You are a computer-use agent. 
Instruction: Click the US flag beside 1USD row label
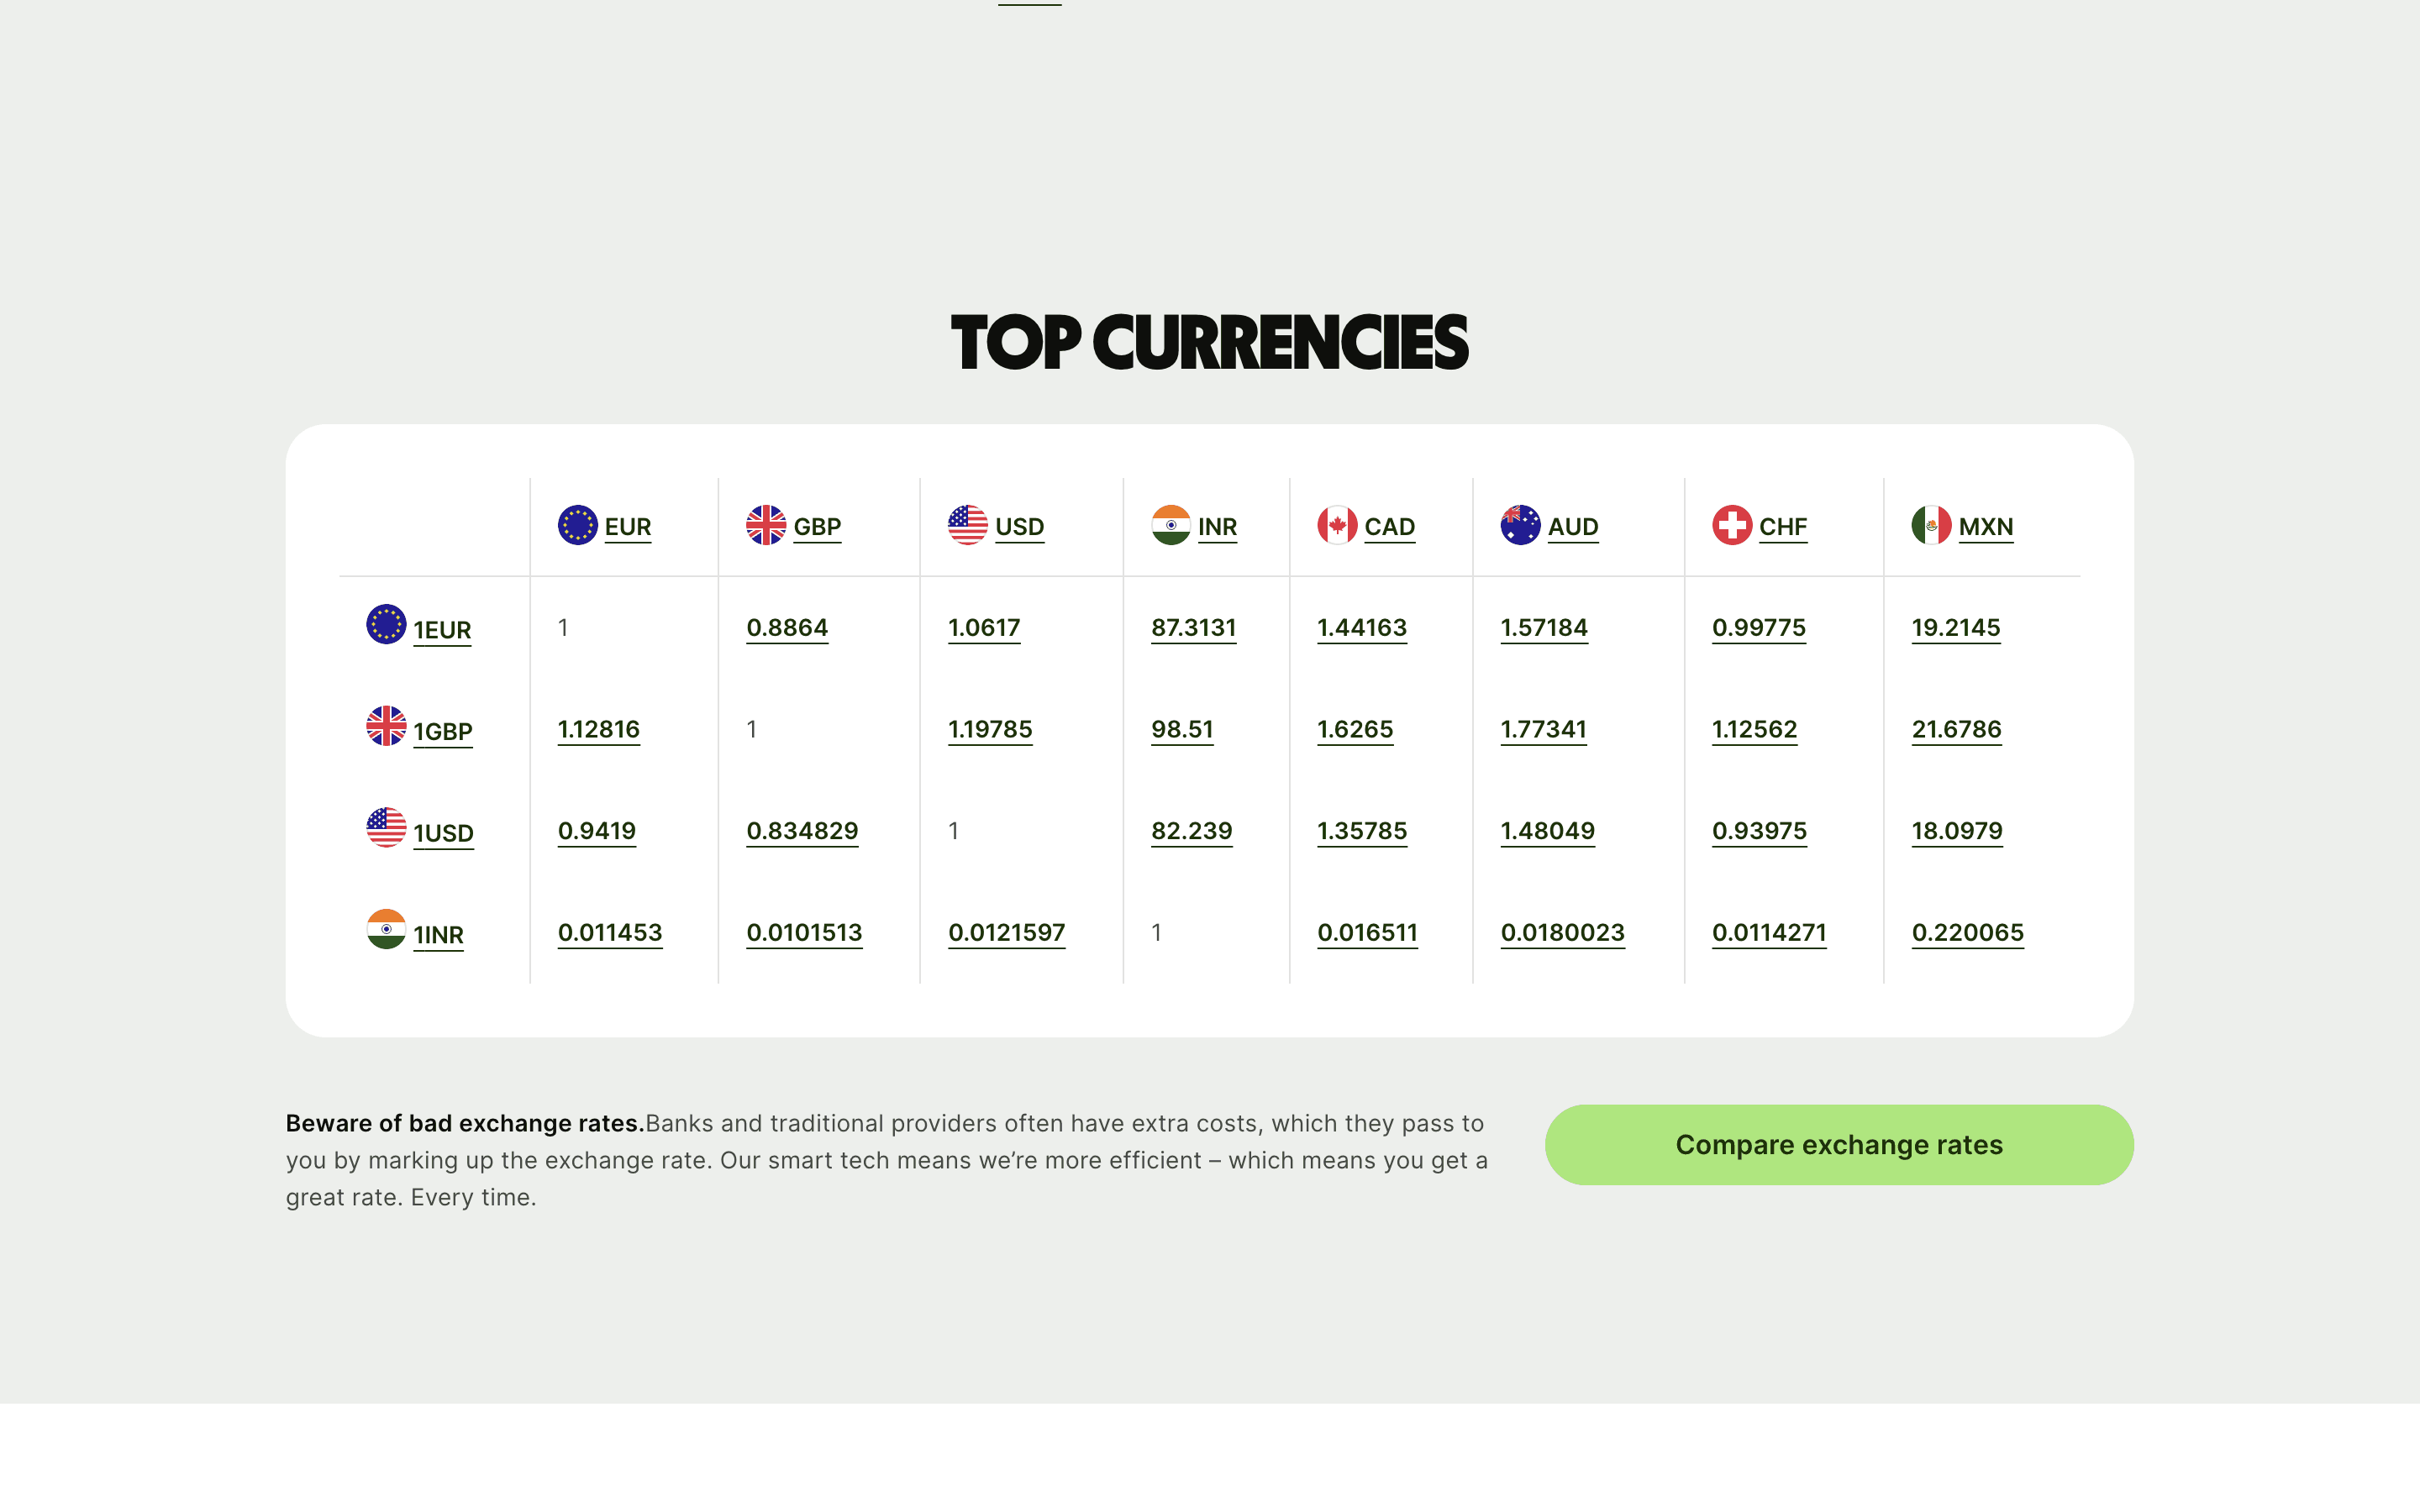click(386, 829)
